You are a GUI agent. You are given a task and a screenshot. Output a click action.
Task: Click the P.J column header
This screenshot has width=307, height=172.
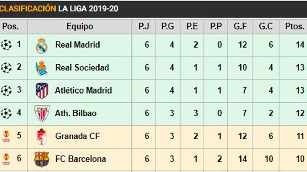coord(144,27)
